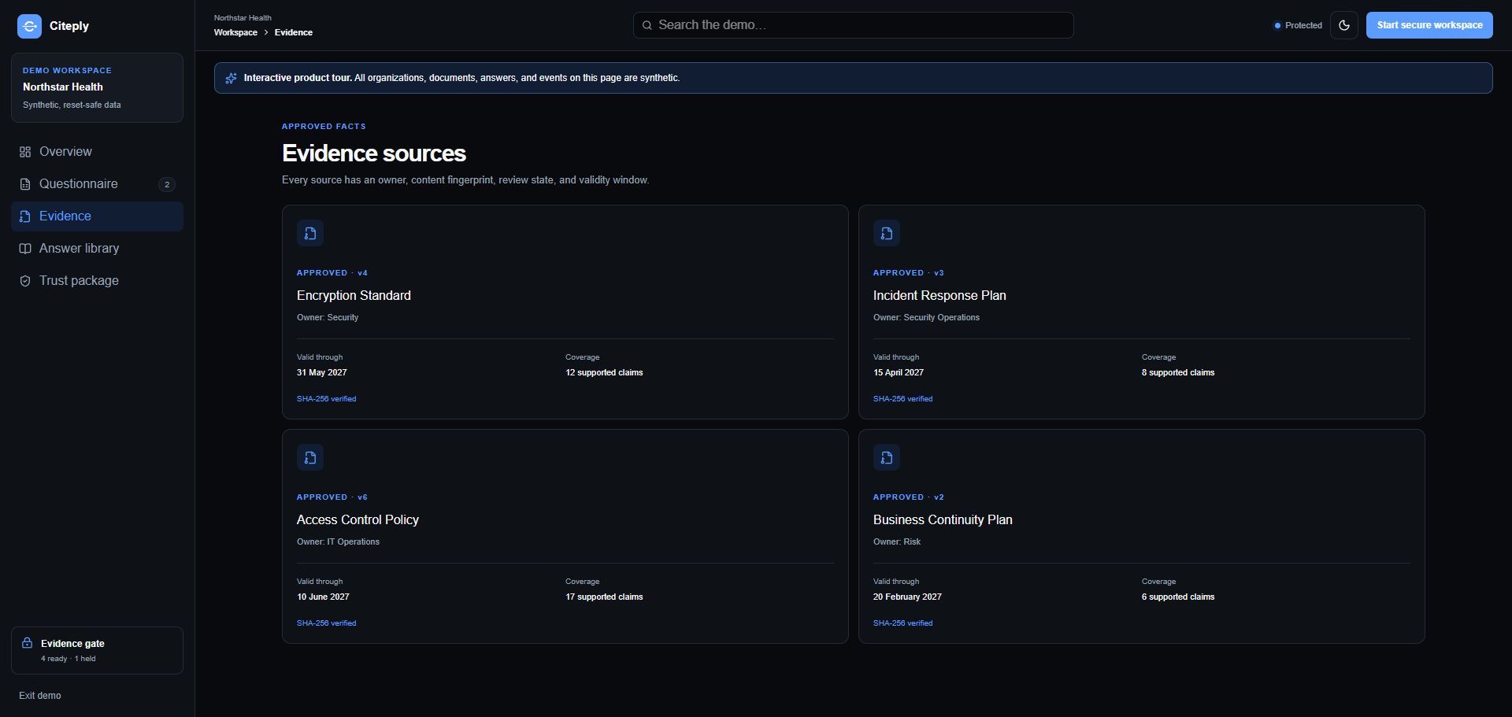
Task: Click the Citeply logo icon
Action: pos(29,26)
